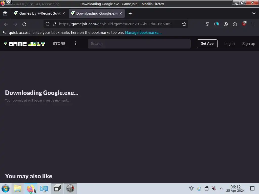Viewport: 259px width, 194px height.
Task: Close the Games by @RecordGuy tab
Action: tap(64, 14)
